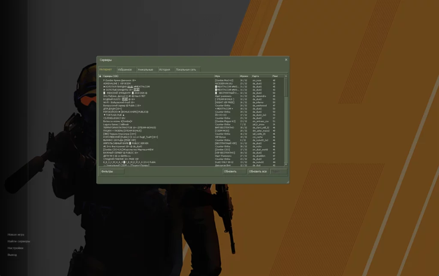Click the server list scrollbar thumb
Image resolution: width=439 pixels, height=276 pixels.
click(286, 87)
